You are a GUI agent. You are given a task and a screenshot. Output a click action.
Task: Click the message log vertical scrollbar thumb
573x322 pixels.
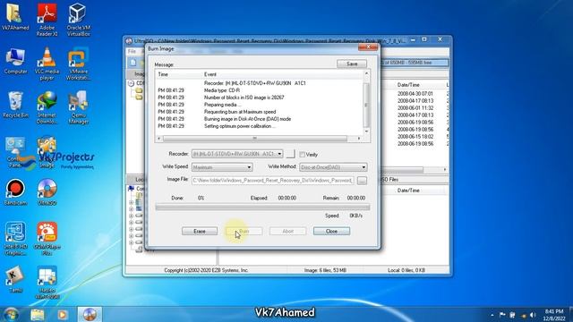366,105
